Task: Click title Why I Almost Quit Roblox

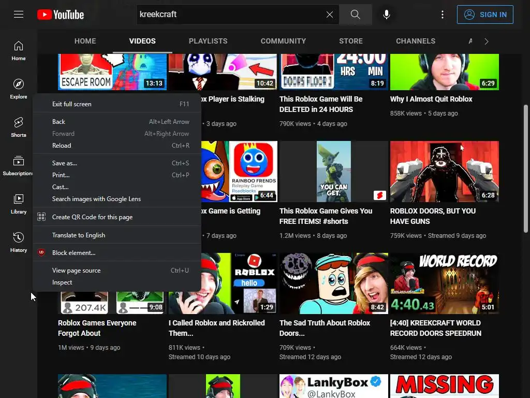Action: (x=431, y=99)
